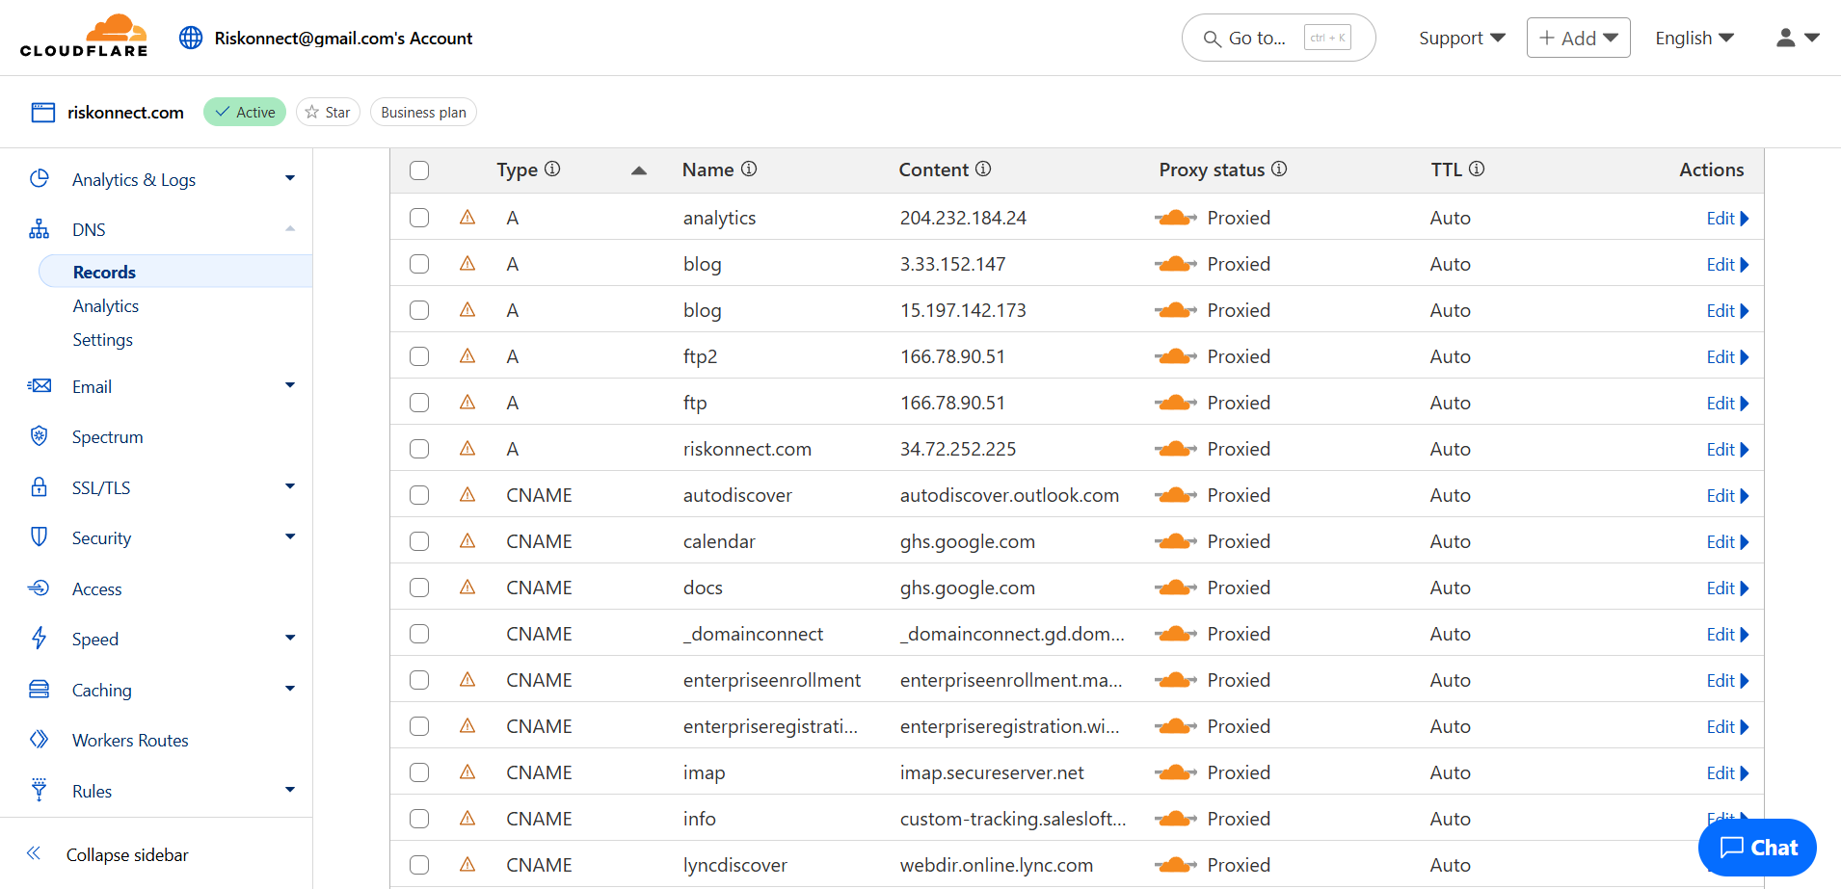Tick the checkbox for riskonnect.com A record
This screenshot has width=1841, height=889.
tap(419, 449)
